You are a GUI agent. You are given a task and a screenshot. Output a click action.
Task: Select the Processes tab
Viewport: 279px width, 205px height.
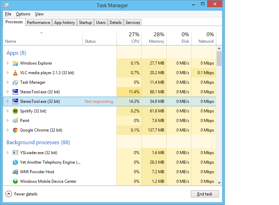tap(14, 22)
